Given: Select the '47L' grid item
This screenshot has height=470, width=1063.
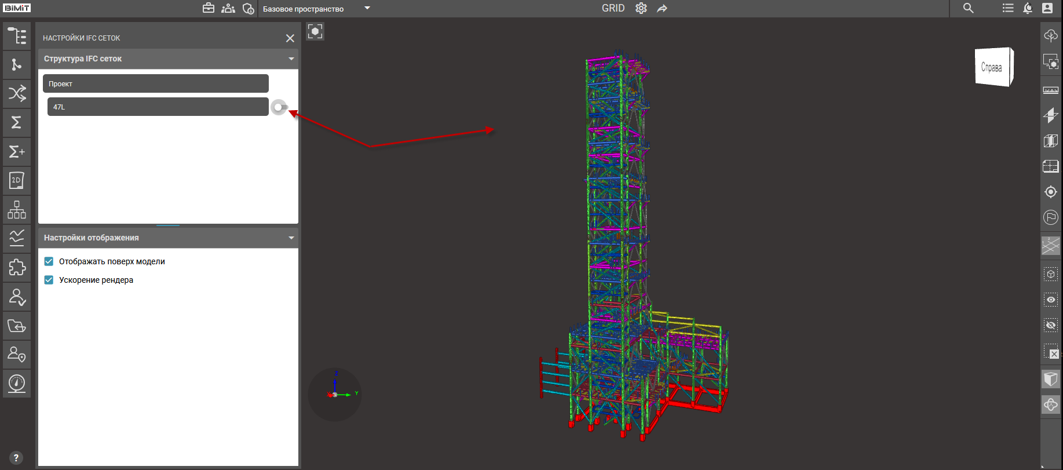Looking at the screenshot, I should point(158,107).
